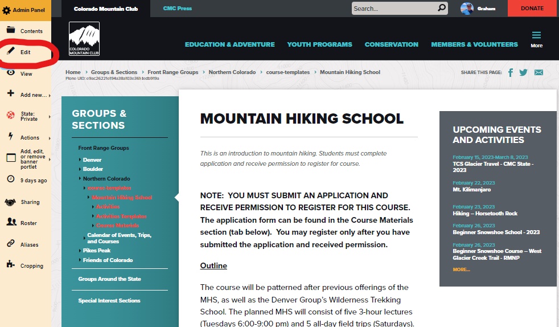Click the Cropping puzzle piece icon
Image resolution: width=559 pixels, height=327 pixels.
(x=11, y=264)
